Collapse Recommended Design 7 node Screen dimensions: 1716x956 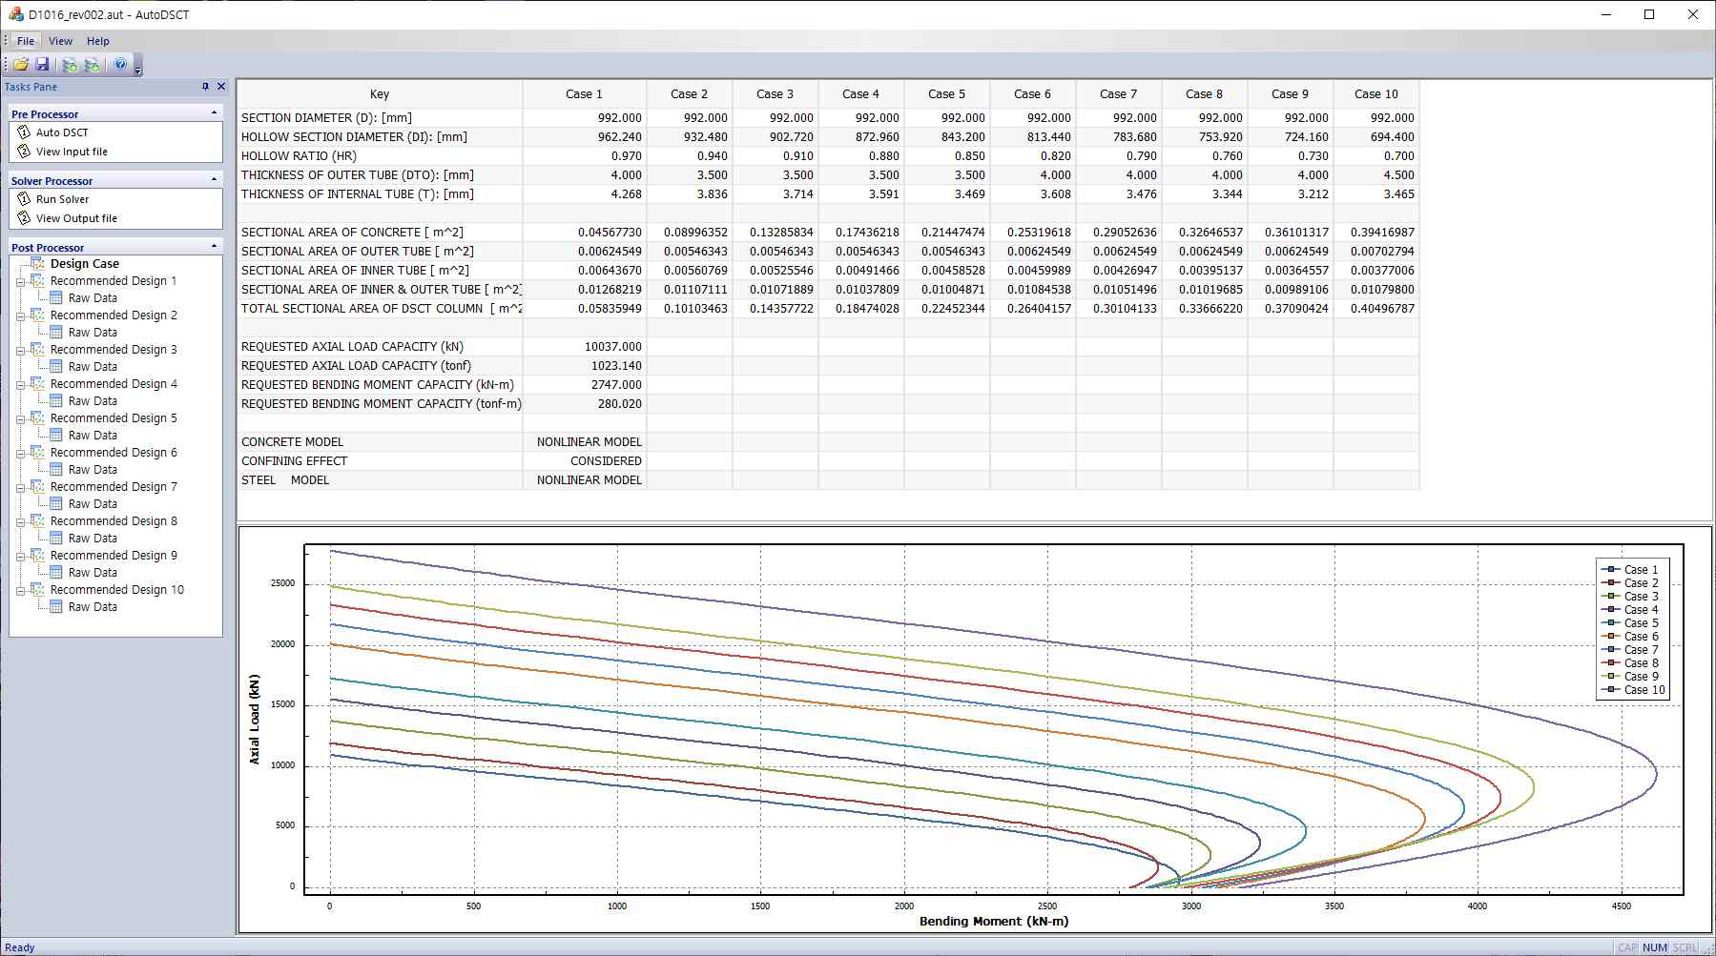tap(20, 487)
